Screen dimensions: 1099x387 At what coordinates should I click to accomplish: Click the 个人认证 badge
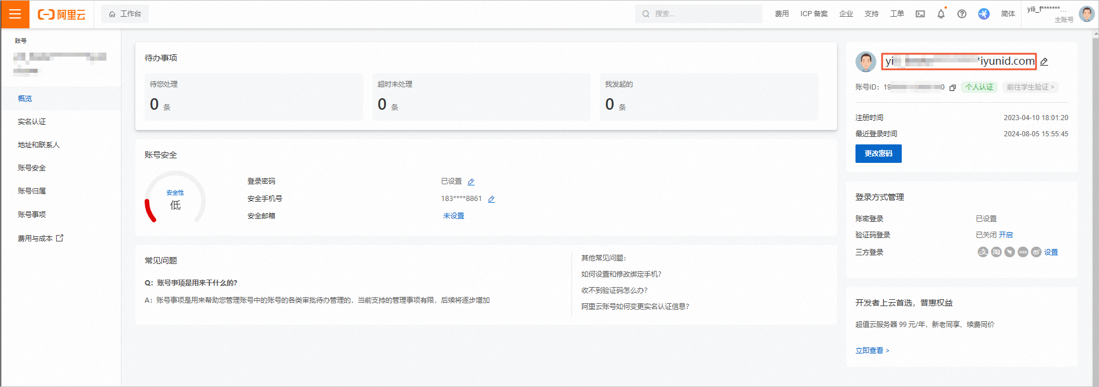pyautogui.click(x=979, y=87)
